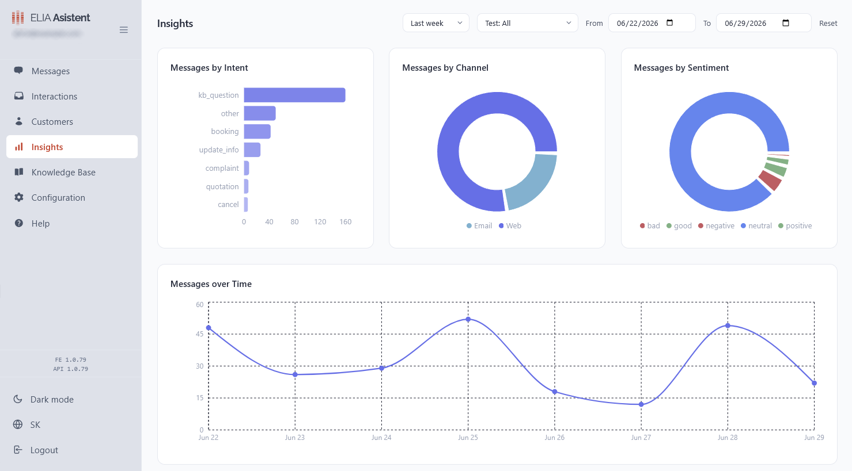This screenshot has height=471, width=852.
Task: Click the Jun 22 data point
Action: coord(209,328)
